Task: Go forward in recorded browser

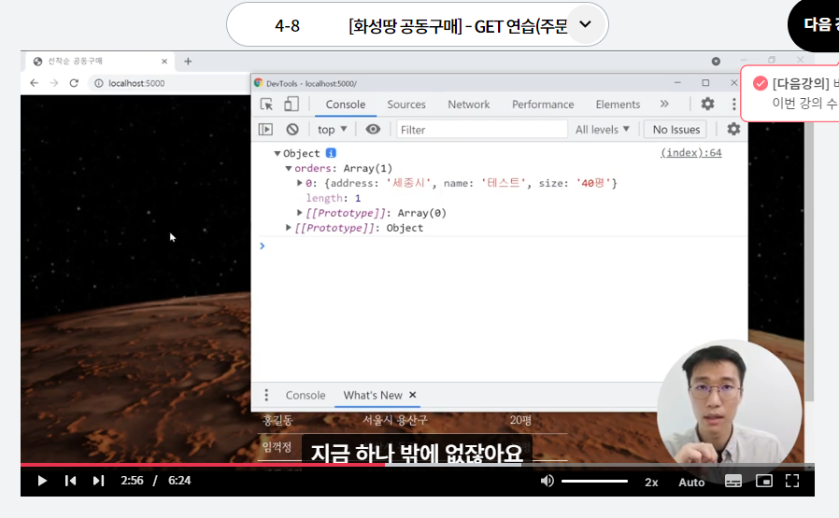Action: click(x=54, y=83)
